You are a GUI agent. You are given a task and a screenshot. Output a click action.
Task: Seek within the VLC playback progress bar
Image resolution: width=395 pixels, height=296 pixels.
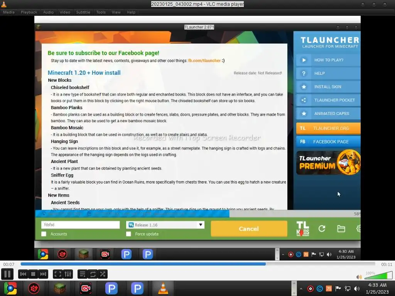pos(198,264)
